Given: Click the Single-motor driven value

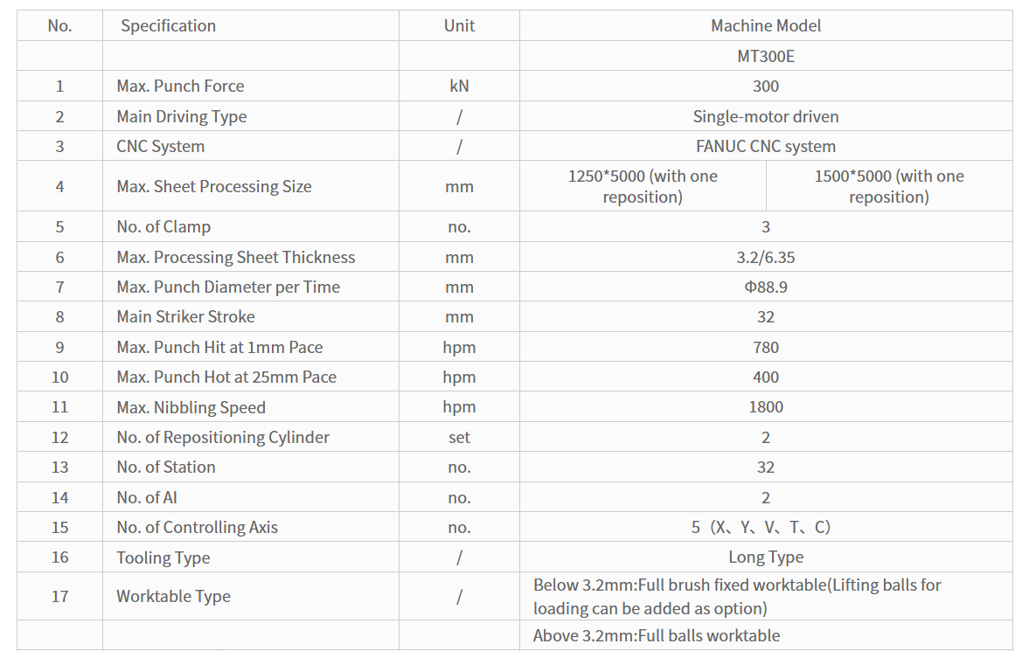Looking at the screenshot, I should click(766, 116).
